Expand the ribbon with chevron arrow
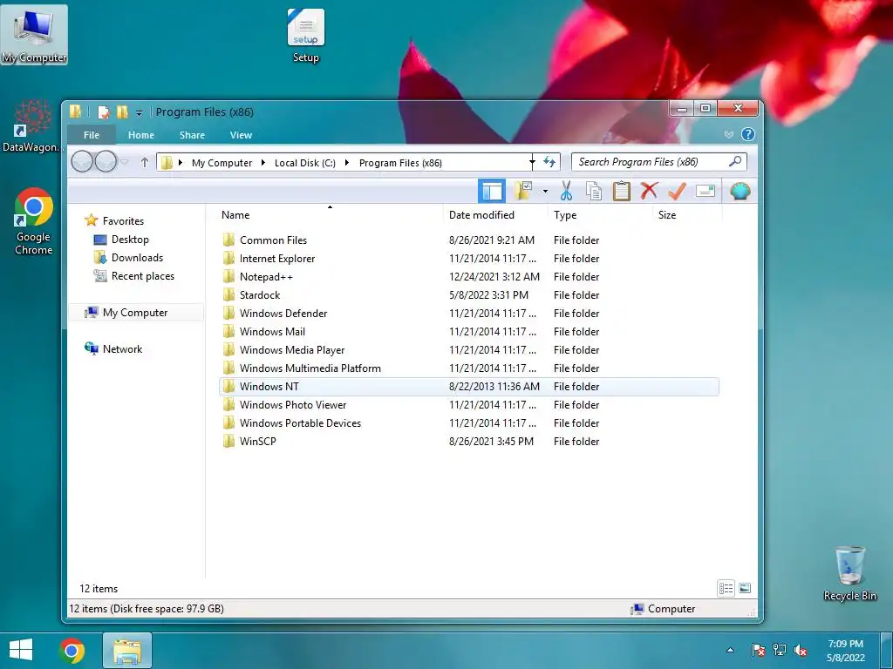The height and width of the screenshot is (669, 893). pos(728,135)
